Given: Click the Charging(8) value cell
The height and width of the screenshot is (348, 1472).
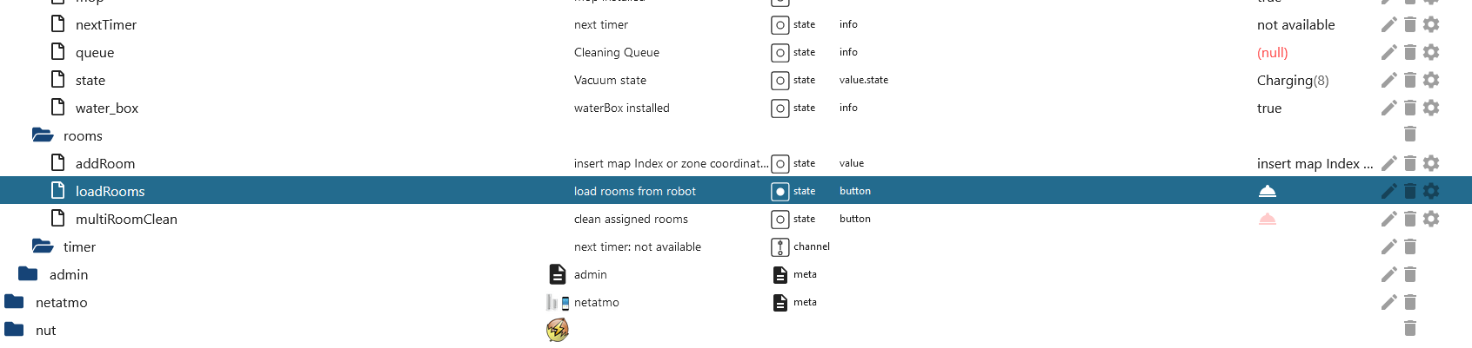Looking at the screenshot, I should tap(1292, 81).
